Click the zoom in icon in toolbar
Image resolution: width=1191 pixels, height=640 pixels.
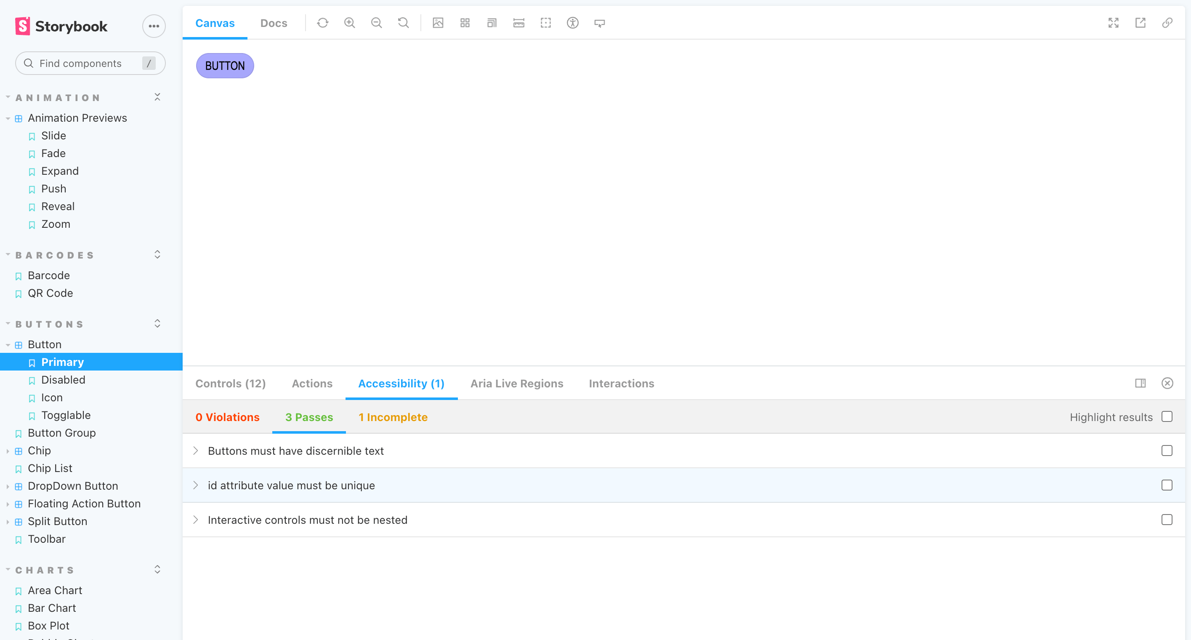[x=350, y=23]
